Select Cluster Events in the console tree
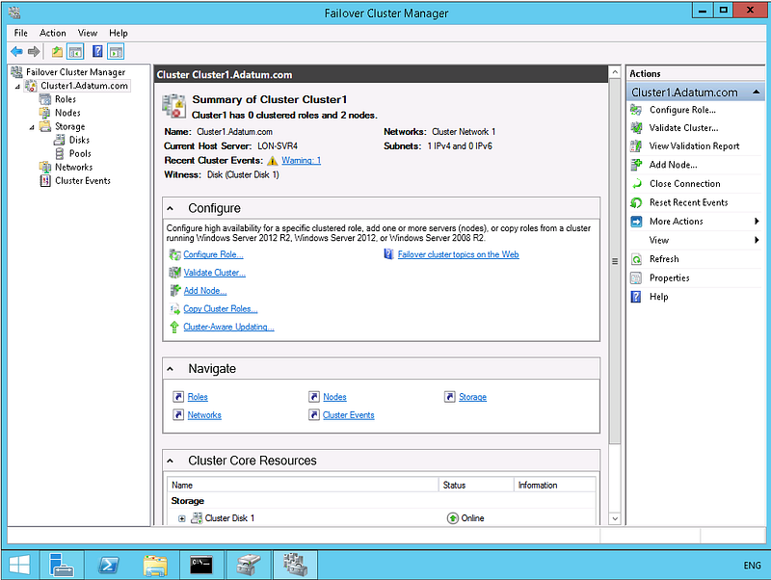Screen dimensions: 771x580 point(83,181)
